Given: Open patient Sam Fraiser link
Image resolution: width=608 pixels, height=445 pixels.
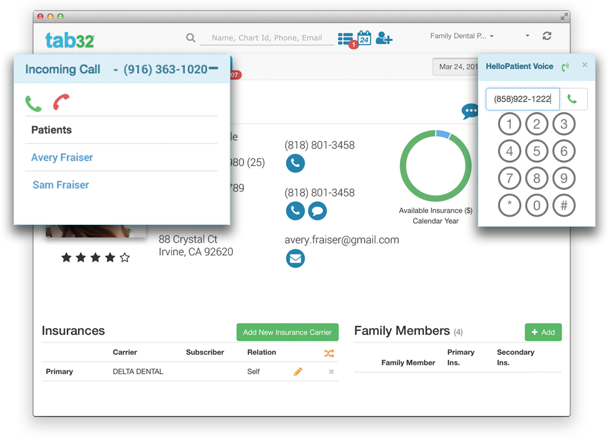Looking at the screenshot, I should pos(61,185).
